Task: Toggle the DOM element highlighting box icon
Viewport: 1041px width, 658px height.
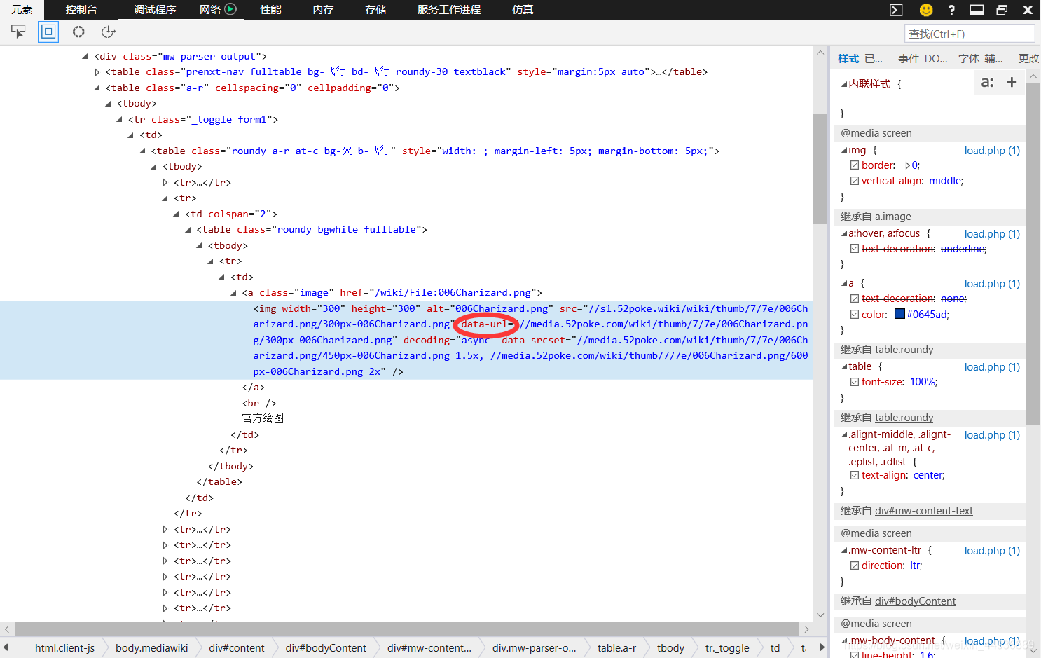Action: [48, 32]
